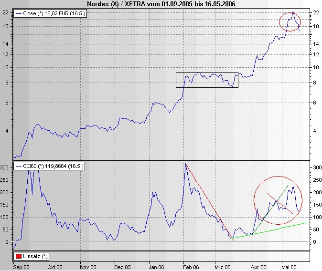Viewport: 322px width, 271px height.
Task: Click the right CCI axis value 150
Action: tap(317, 205)
